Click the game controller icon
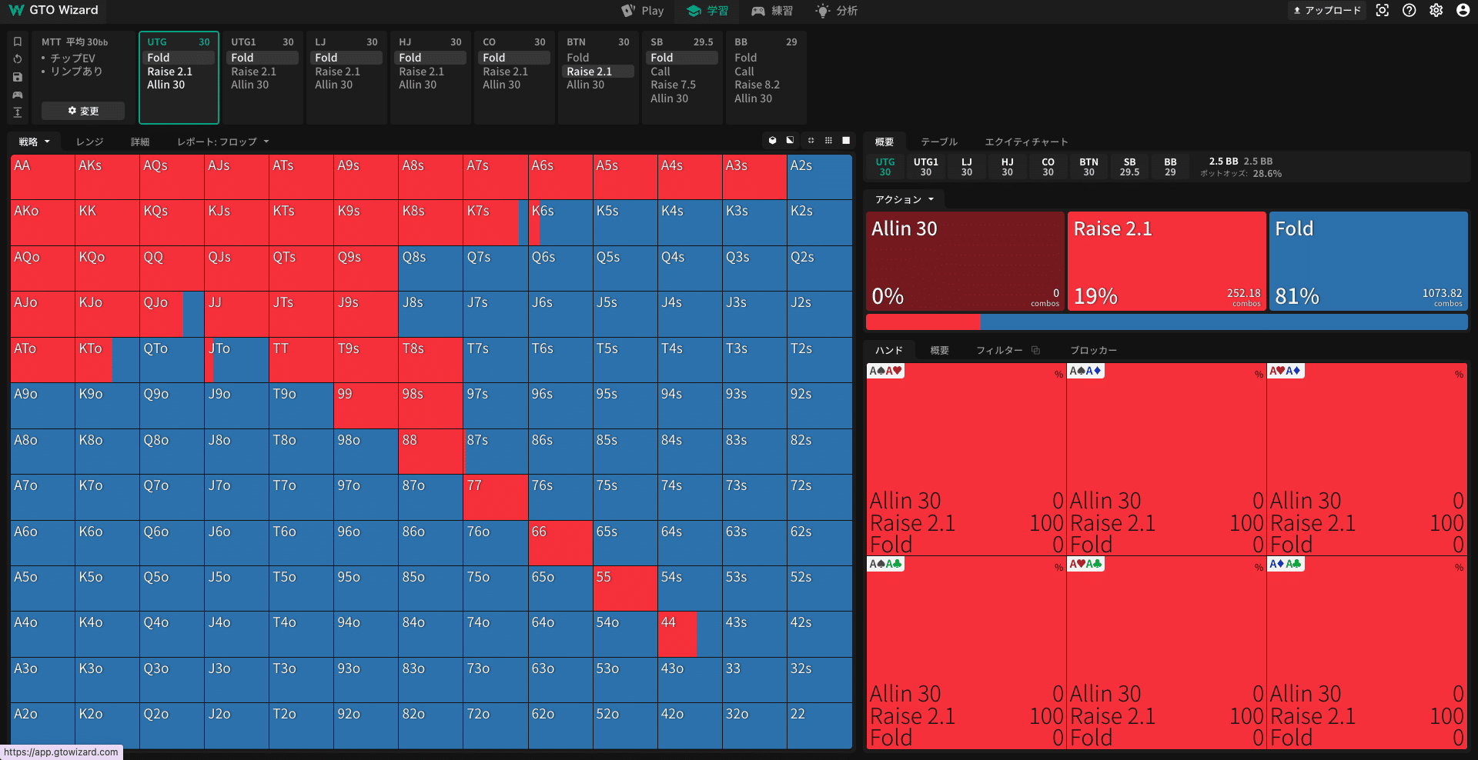Viewport: 1478px width, 760px height. (x=18, y=95)
